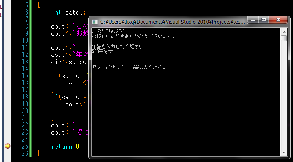293x162 pixels.
Task: Click the cout statement on line 8
Action: pyautogui.click(x=70, y=27)
